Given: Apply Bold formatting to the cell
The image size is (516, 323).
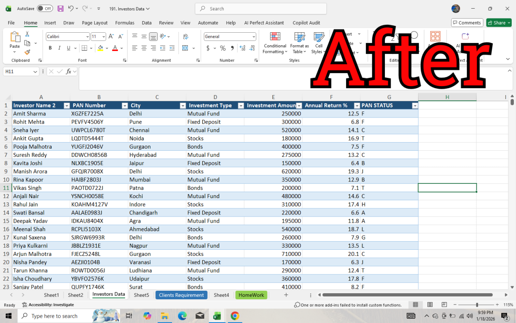Looking at the screenshot, I should pyautogui.click(x=50, y=48).
